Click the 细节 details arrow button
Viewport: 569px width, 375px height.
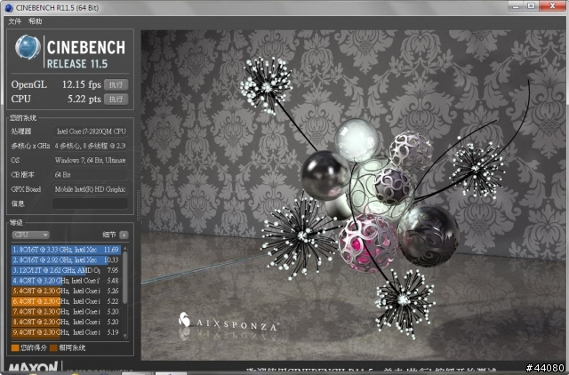point(124,235)
